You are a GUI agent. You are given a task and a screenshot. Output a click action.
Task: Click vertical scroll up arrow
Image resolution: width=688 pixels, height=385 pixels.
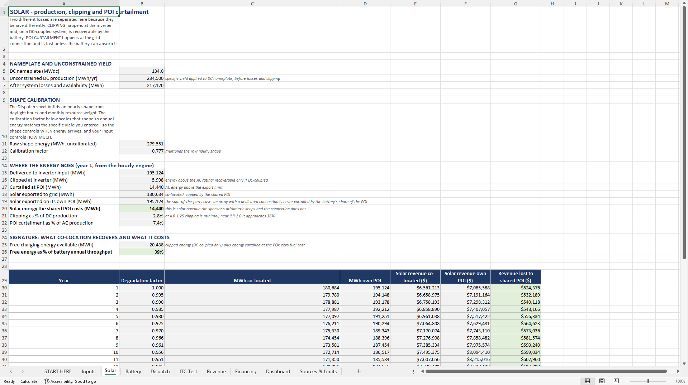click(x=684, y=4)
